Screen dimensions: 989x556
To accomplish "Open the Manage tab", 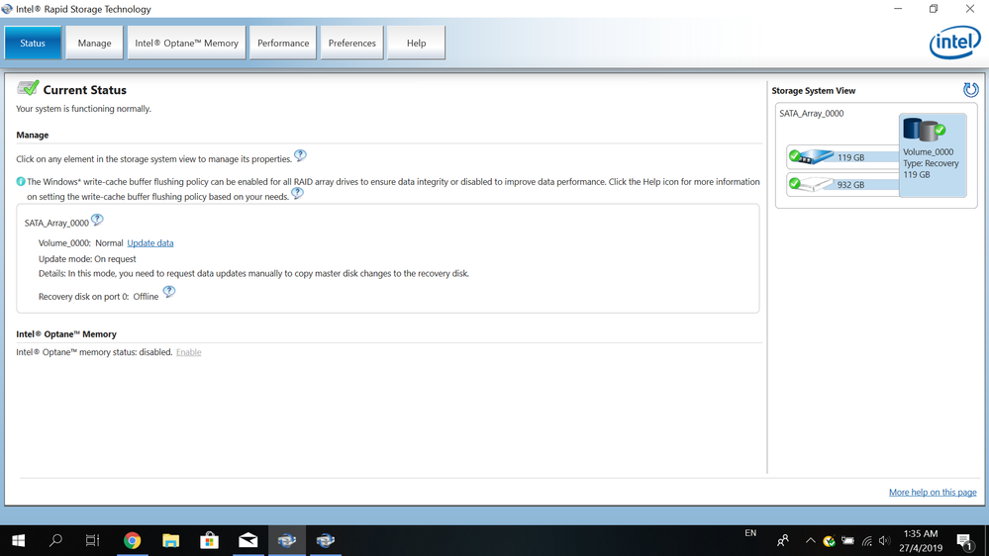I will tap(95, 43).
